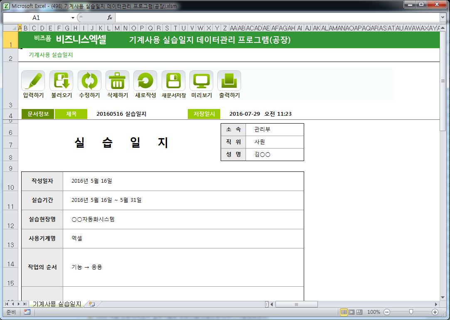Image resolution: width=450 pixels, height=320 pixels.
Task: Click the 사원 position cell
Action: click(x=275, y=142)
